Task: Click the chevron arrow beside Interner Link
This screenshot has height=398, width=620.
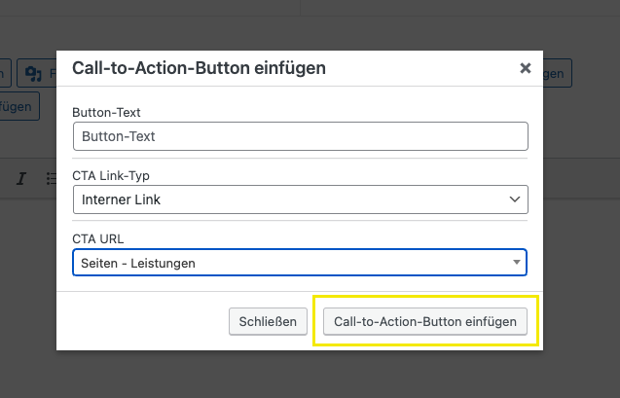Action: (515, 199)
